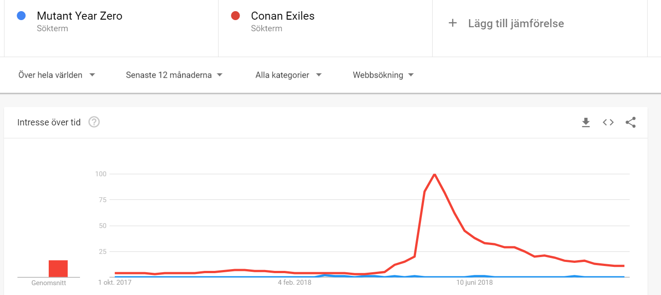The height and width of the screenshot is (295, 661).
Task: Share the Intresse över tid chart
Action: click(631, 122)
